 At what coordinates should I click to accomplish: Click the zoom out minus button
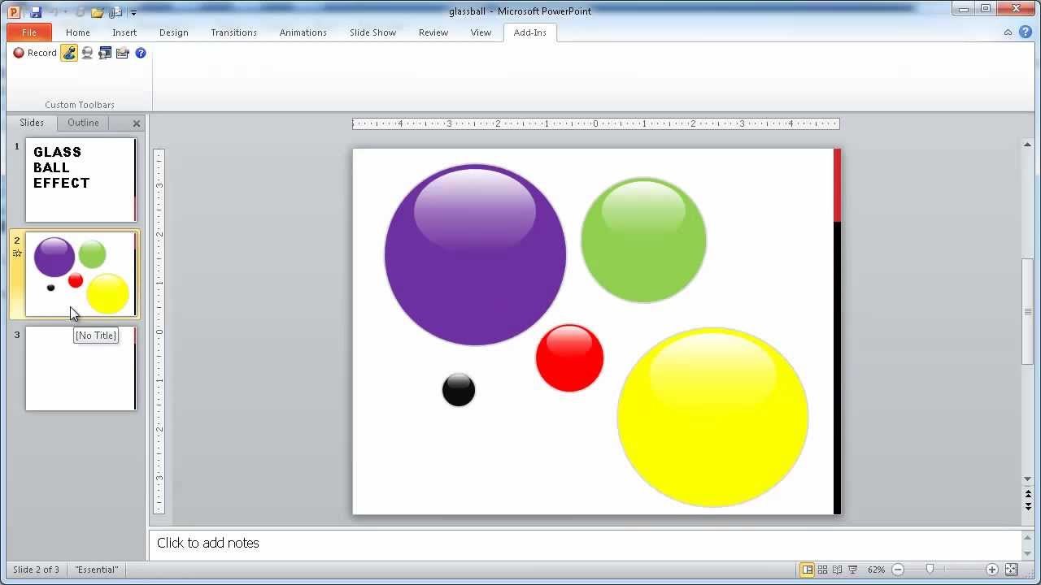(898, 570)
